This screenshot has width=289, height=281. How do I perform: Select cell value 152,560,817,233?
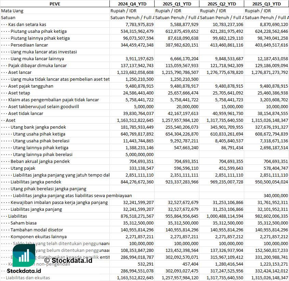(x=272, y=251)
